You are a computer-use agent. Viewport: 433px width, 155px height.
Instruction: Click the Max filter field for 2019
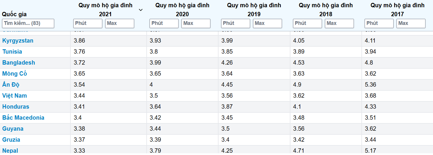click(268, 23)
